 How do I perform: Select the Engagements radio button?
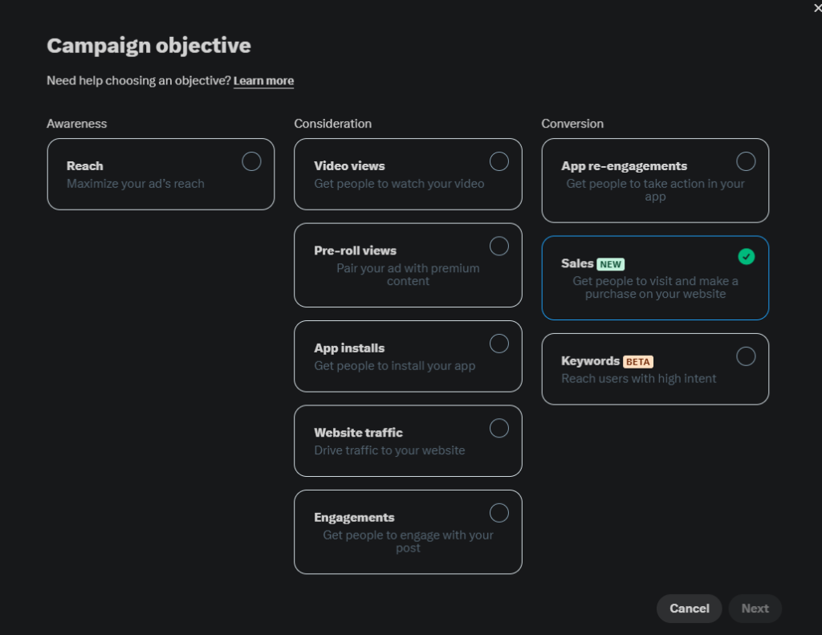(x=498, y=513)
